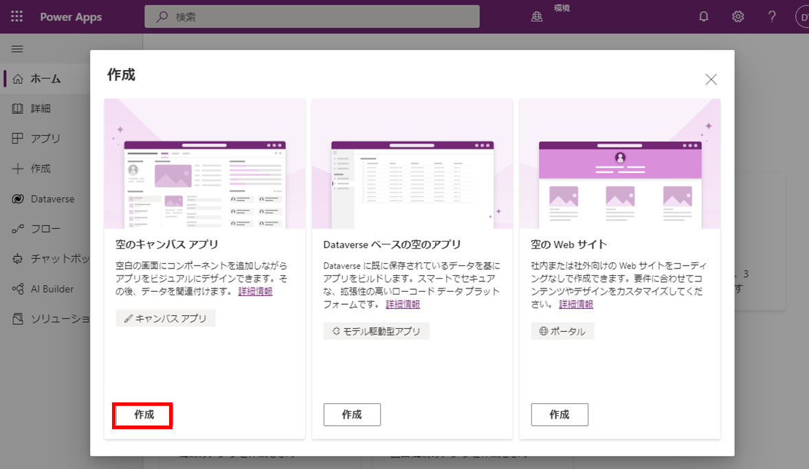Click the Dataverse ベースの空のアプリ heading
809x469 pixels.
click(x=392, y=244)
